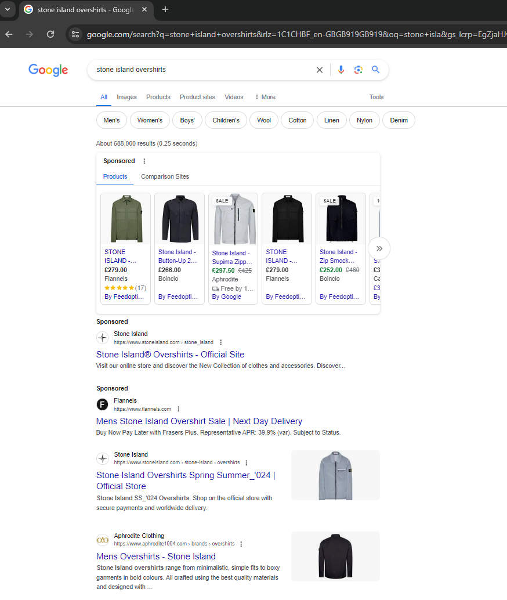The width and height of the screenshot is (507, 600).
Task: Open three-dot menu for Flannels ad
Action: pyautogui.click(x=178, y=409)
